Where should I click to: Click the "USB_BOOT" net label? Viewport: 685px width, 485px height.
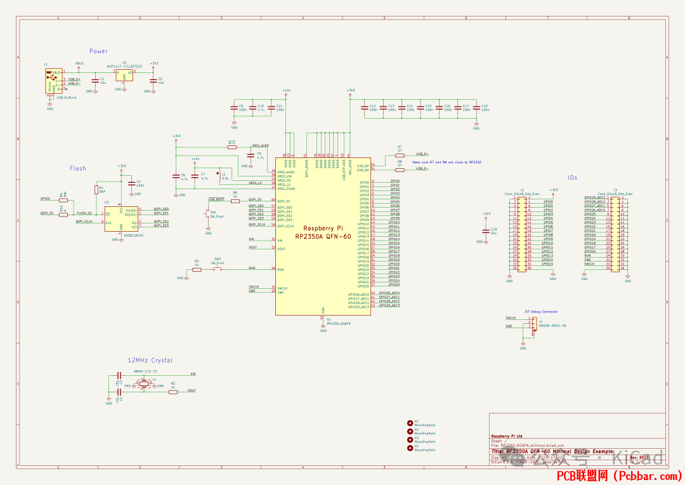[x=216, y=199]
